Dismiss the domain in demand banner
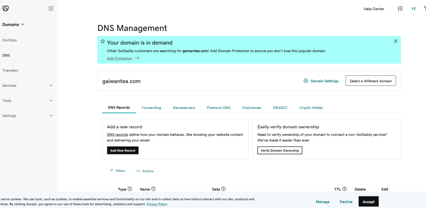The width and height of the screenshot is (426, 208). click(x=396, y=41)
